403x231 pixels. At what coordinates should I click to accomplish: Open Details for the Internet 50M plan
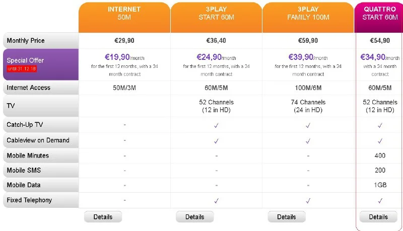pos(103,217)
